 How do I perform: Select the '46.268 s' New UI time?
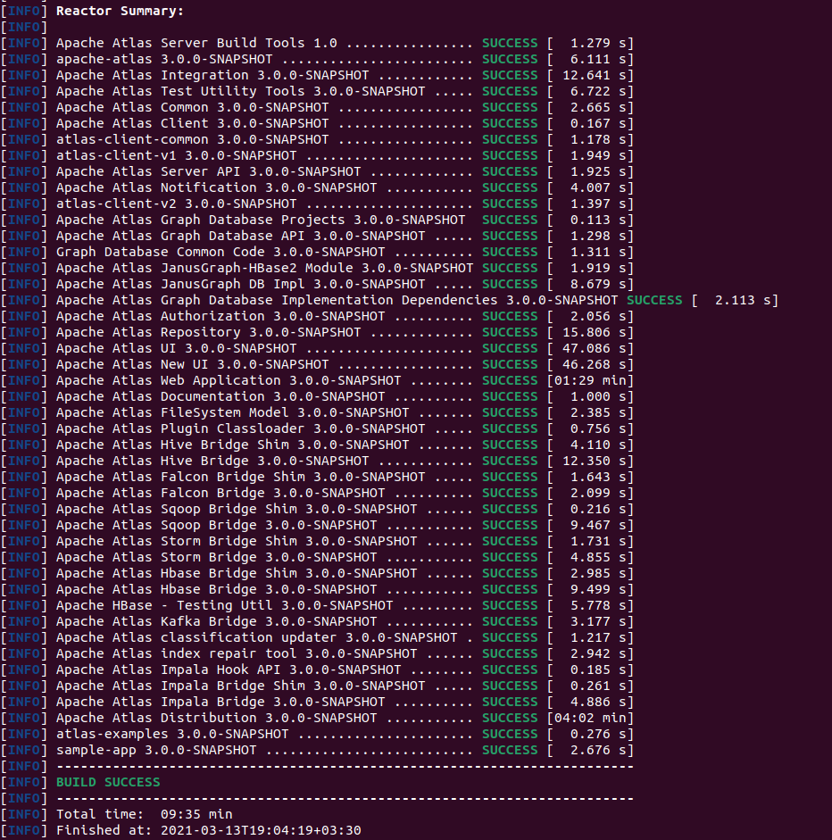(x=595, y=364)
